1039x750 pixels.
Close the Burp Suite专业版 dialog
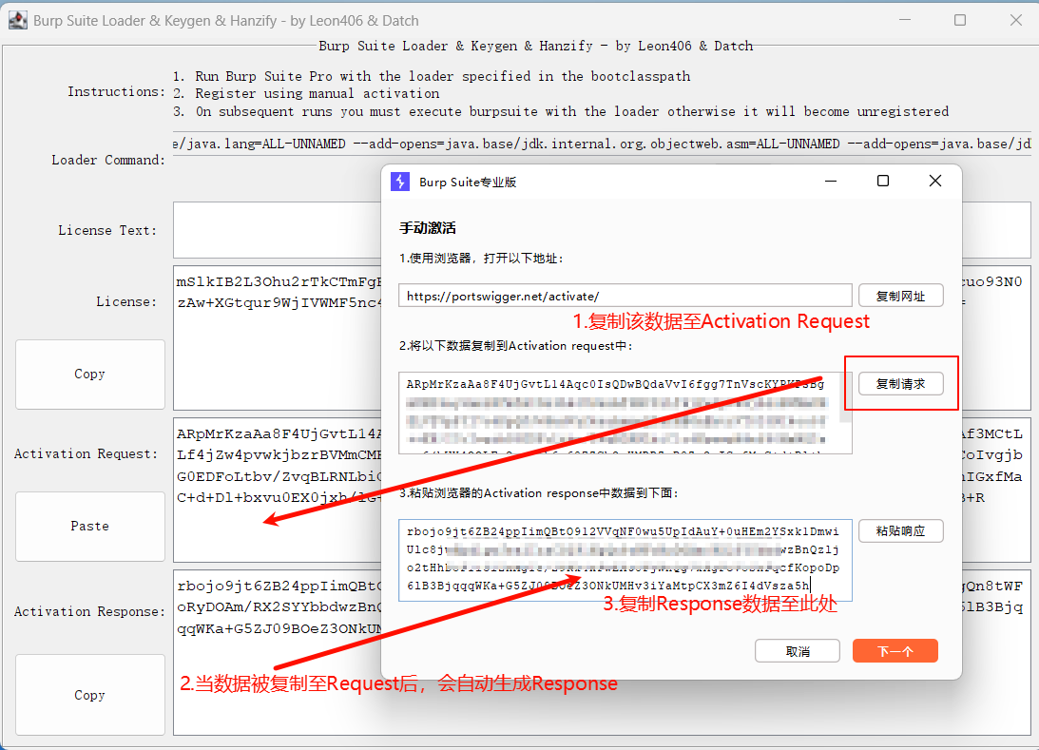pos(935,181)
